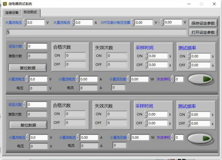Click the lower 采样时间 OFF value field
222x160 pixels.
(158, 123)
